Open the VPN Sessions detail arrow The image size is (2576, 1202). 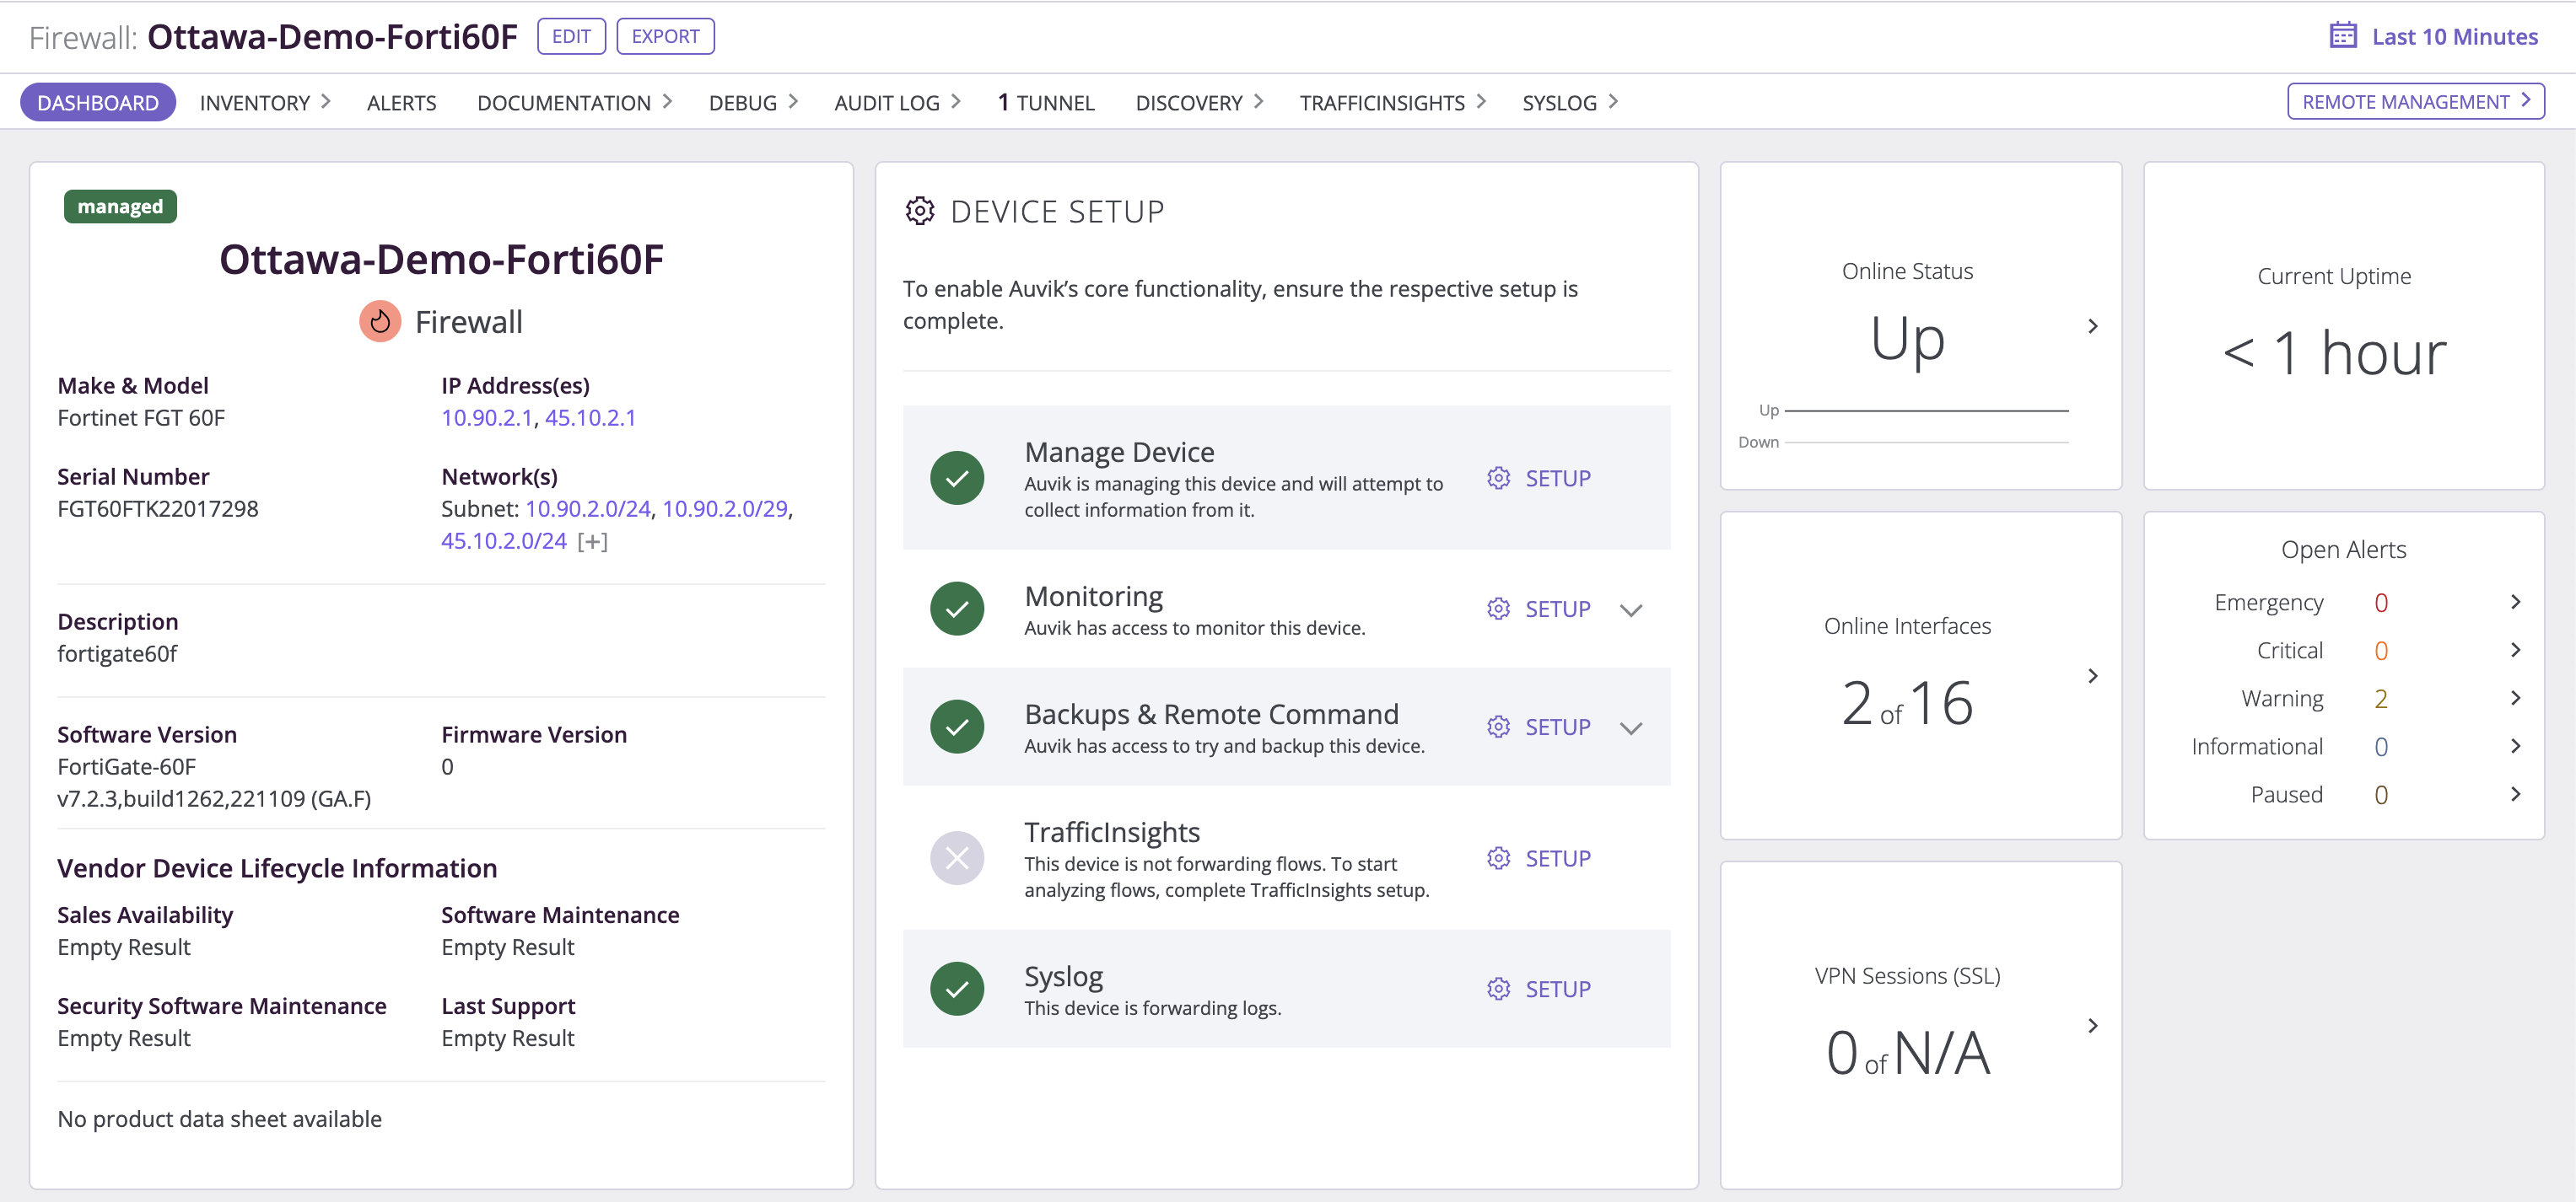click(2092, 1026)
